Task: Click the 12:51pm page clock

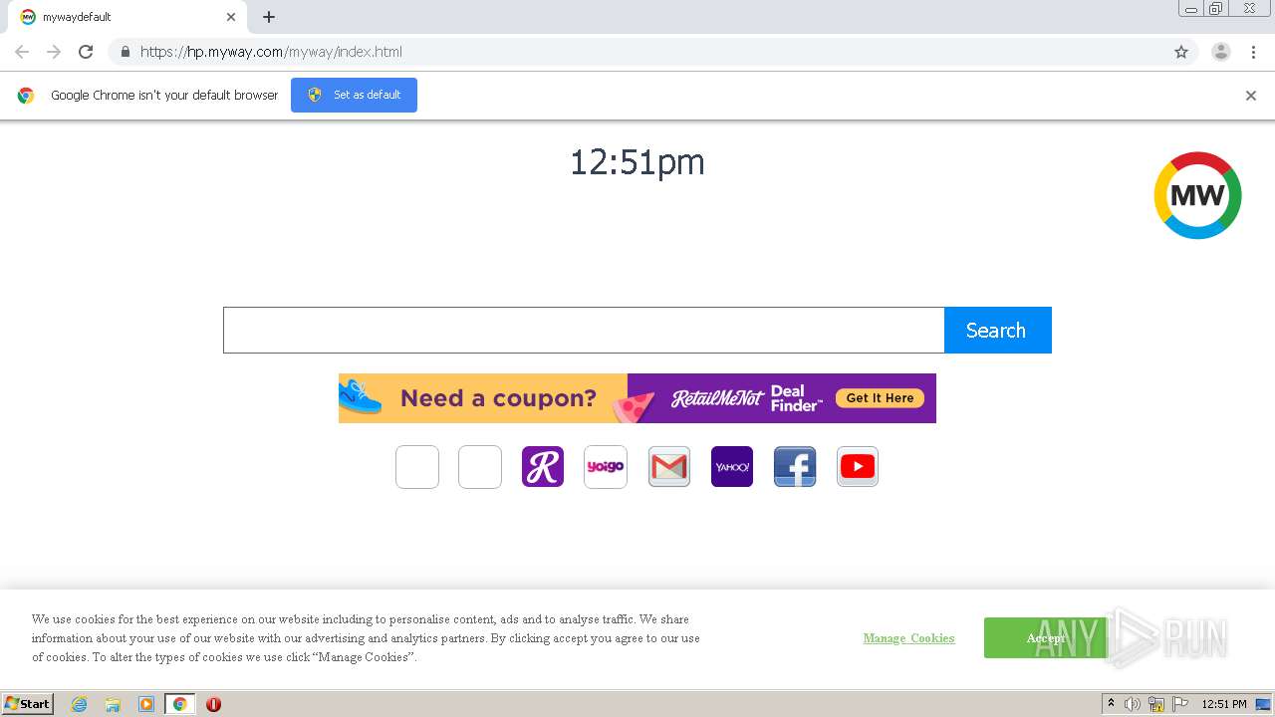Action: click(x=637, y=162)
